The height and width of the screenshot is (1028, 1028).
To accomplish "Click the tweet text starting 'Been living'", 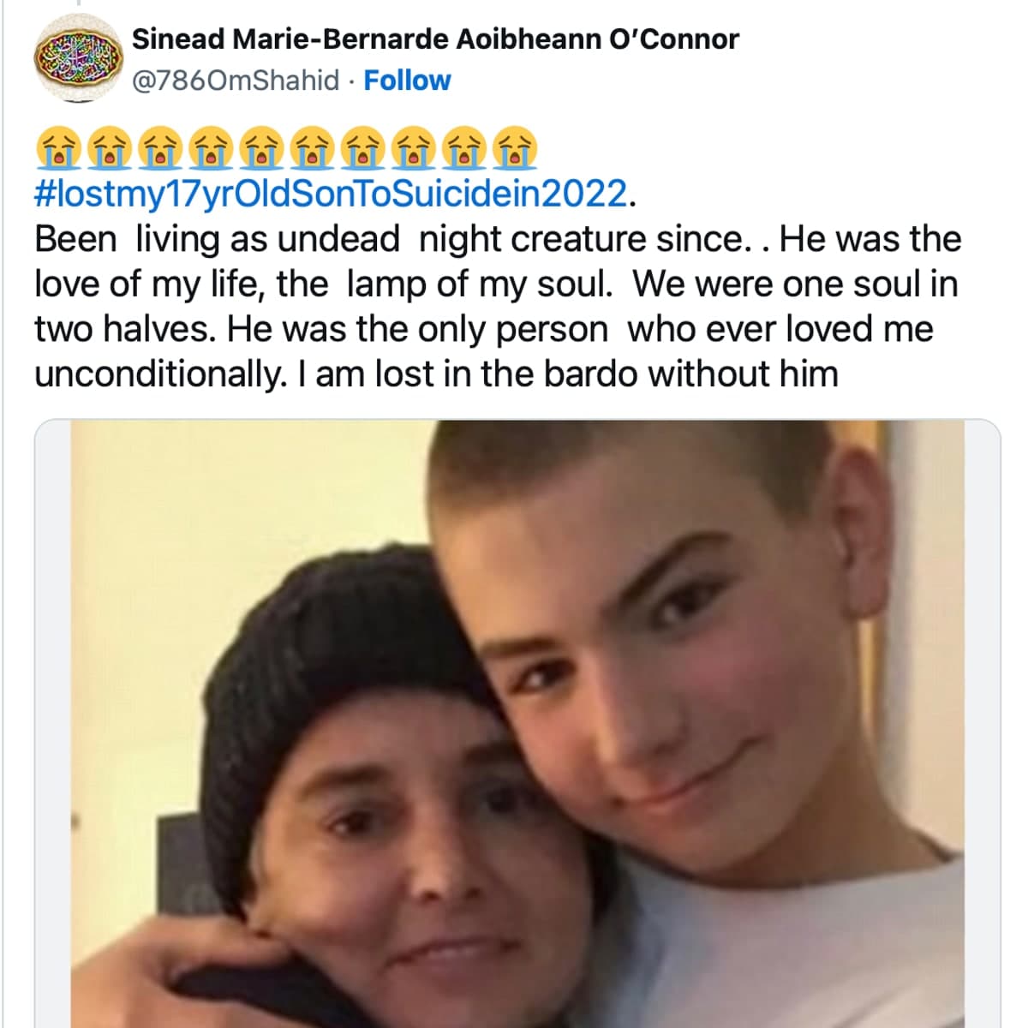I will [x=497, y=306].
